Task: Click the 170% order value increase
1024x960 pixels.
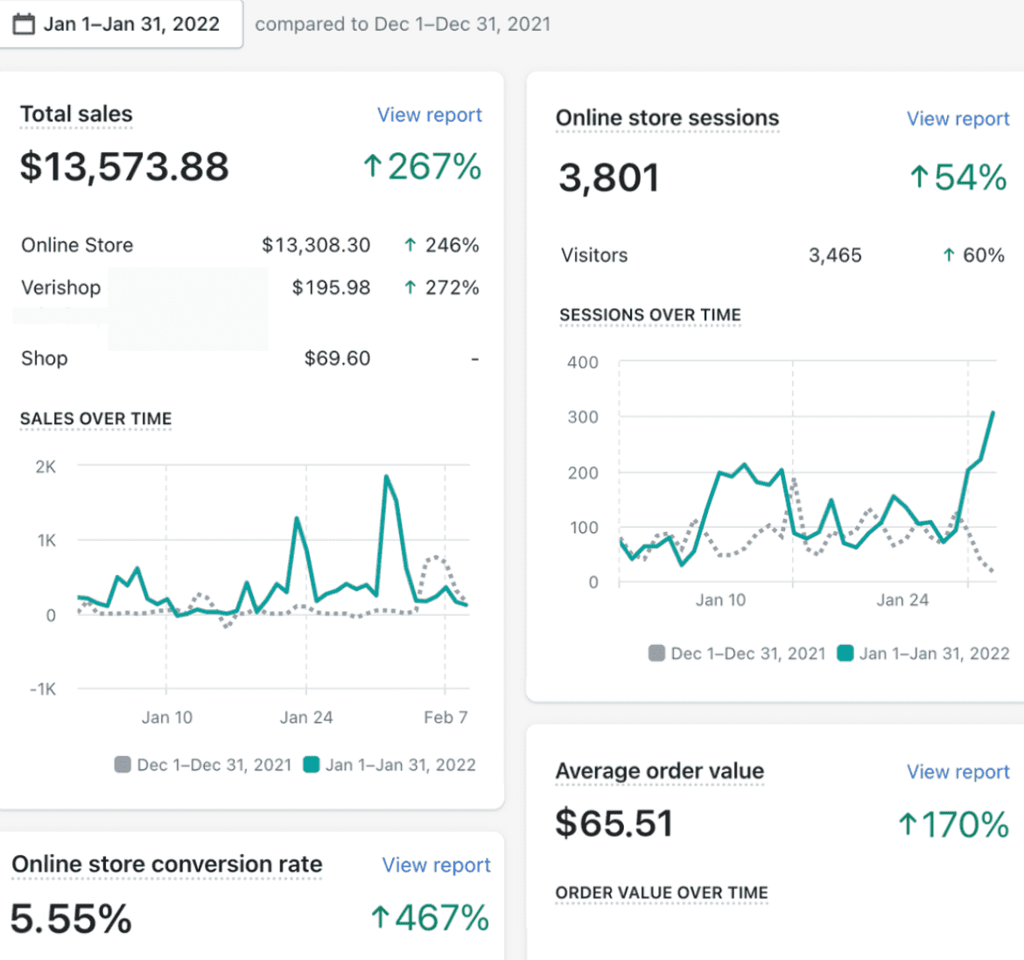Action: coord(954,824)
